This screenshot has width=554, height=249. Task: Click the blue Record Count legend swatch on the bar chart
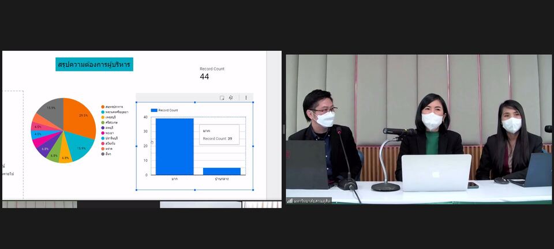click(154, 111)
